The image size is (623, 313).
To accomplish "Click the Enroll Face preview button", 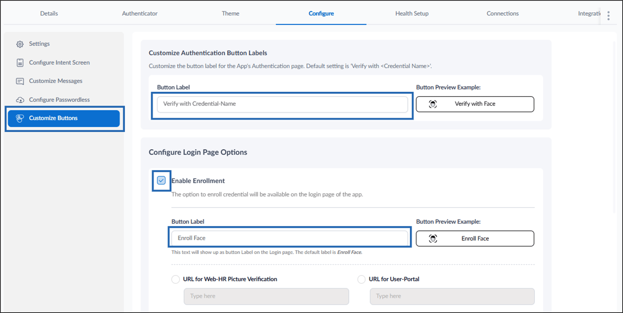I will pyautogui.click(x=475, y=238).
